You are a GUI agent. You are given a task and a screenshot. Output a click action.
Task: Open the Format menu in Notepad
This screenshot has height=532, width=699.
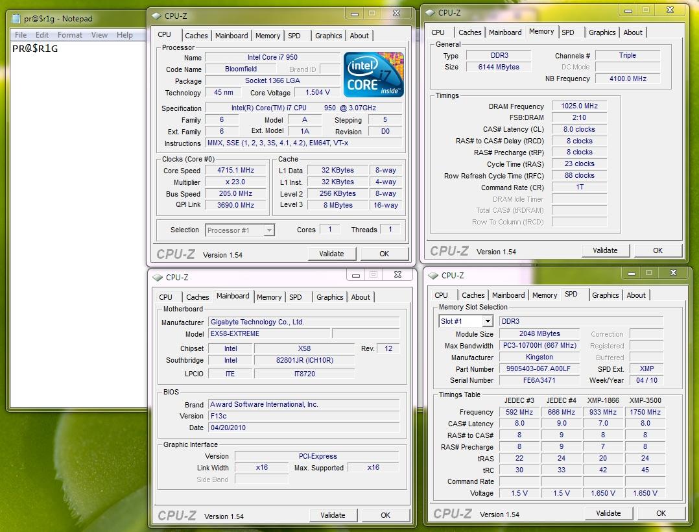click(x=70, y=35)
